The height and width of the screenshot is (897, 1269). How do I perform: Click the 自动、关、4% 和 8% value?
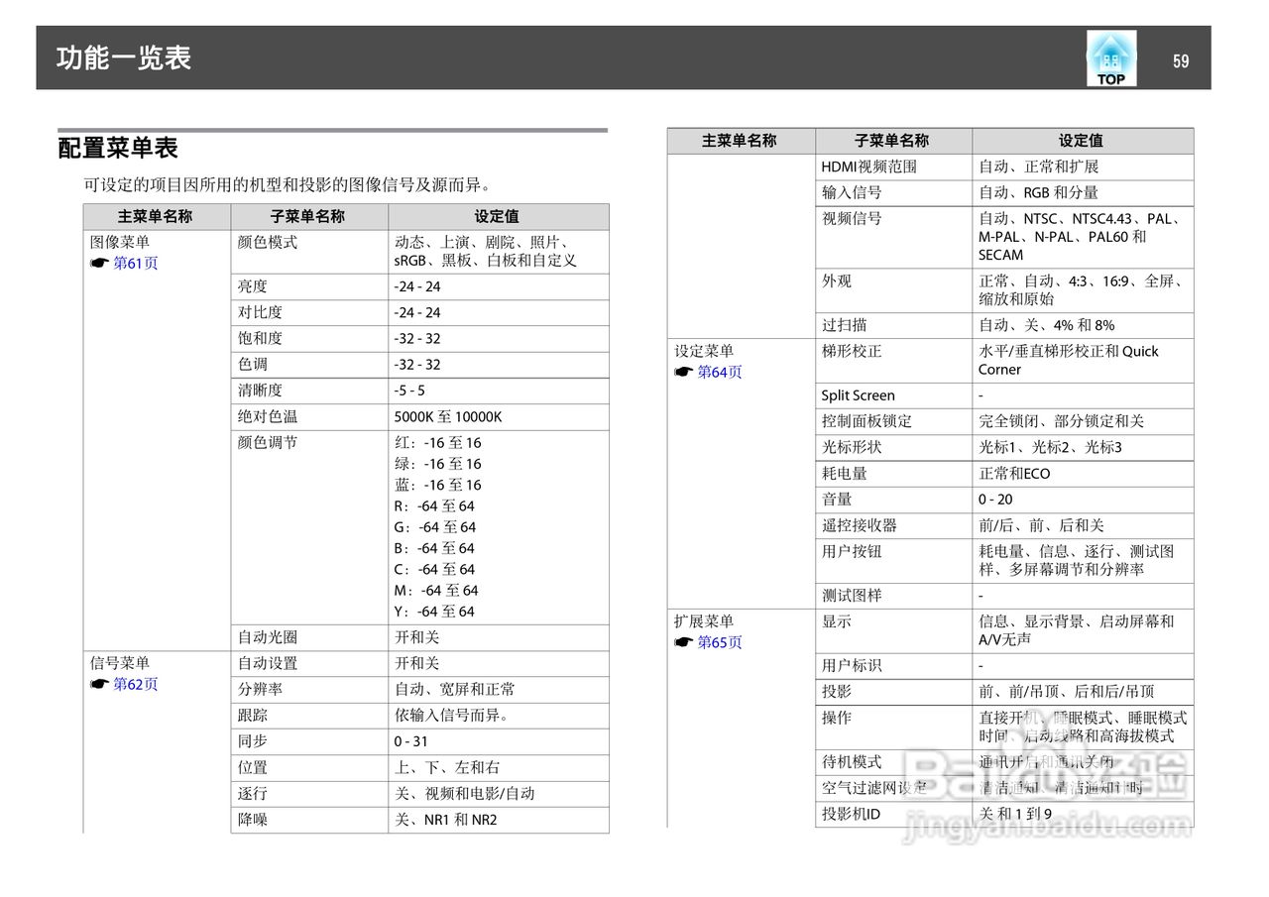click(x=1047, y=325)
